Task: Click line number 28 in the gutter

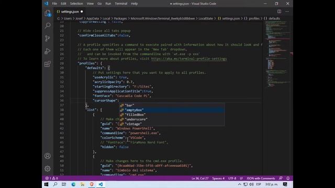Action: tap(62, 63)
